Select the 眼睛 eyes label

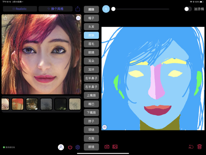point(91,52)
